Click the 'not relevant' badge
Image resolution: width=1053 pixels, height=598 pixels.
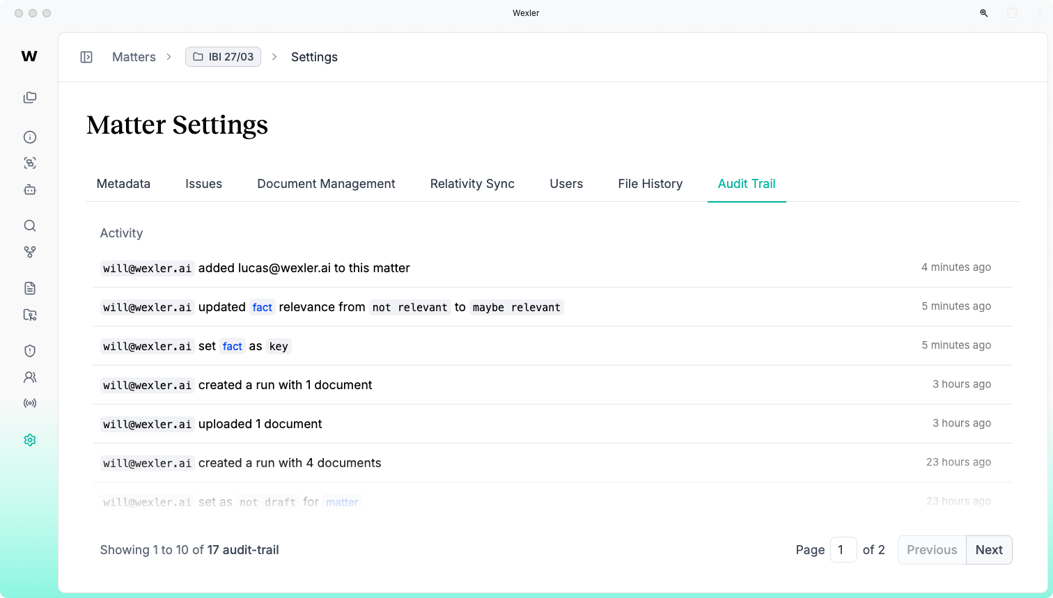tap(410, 307)
